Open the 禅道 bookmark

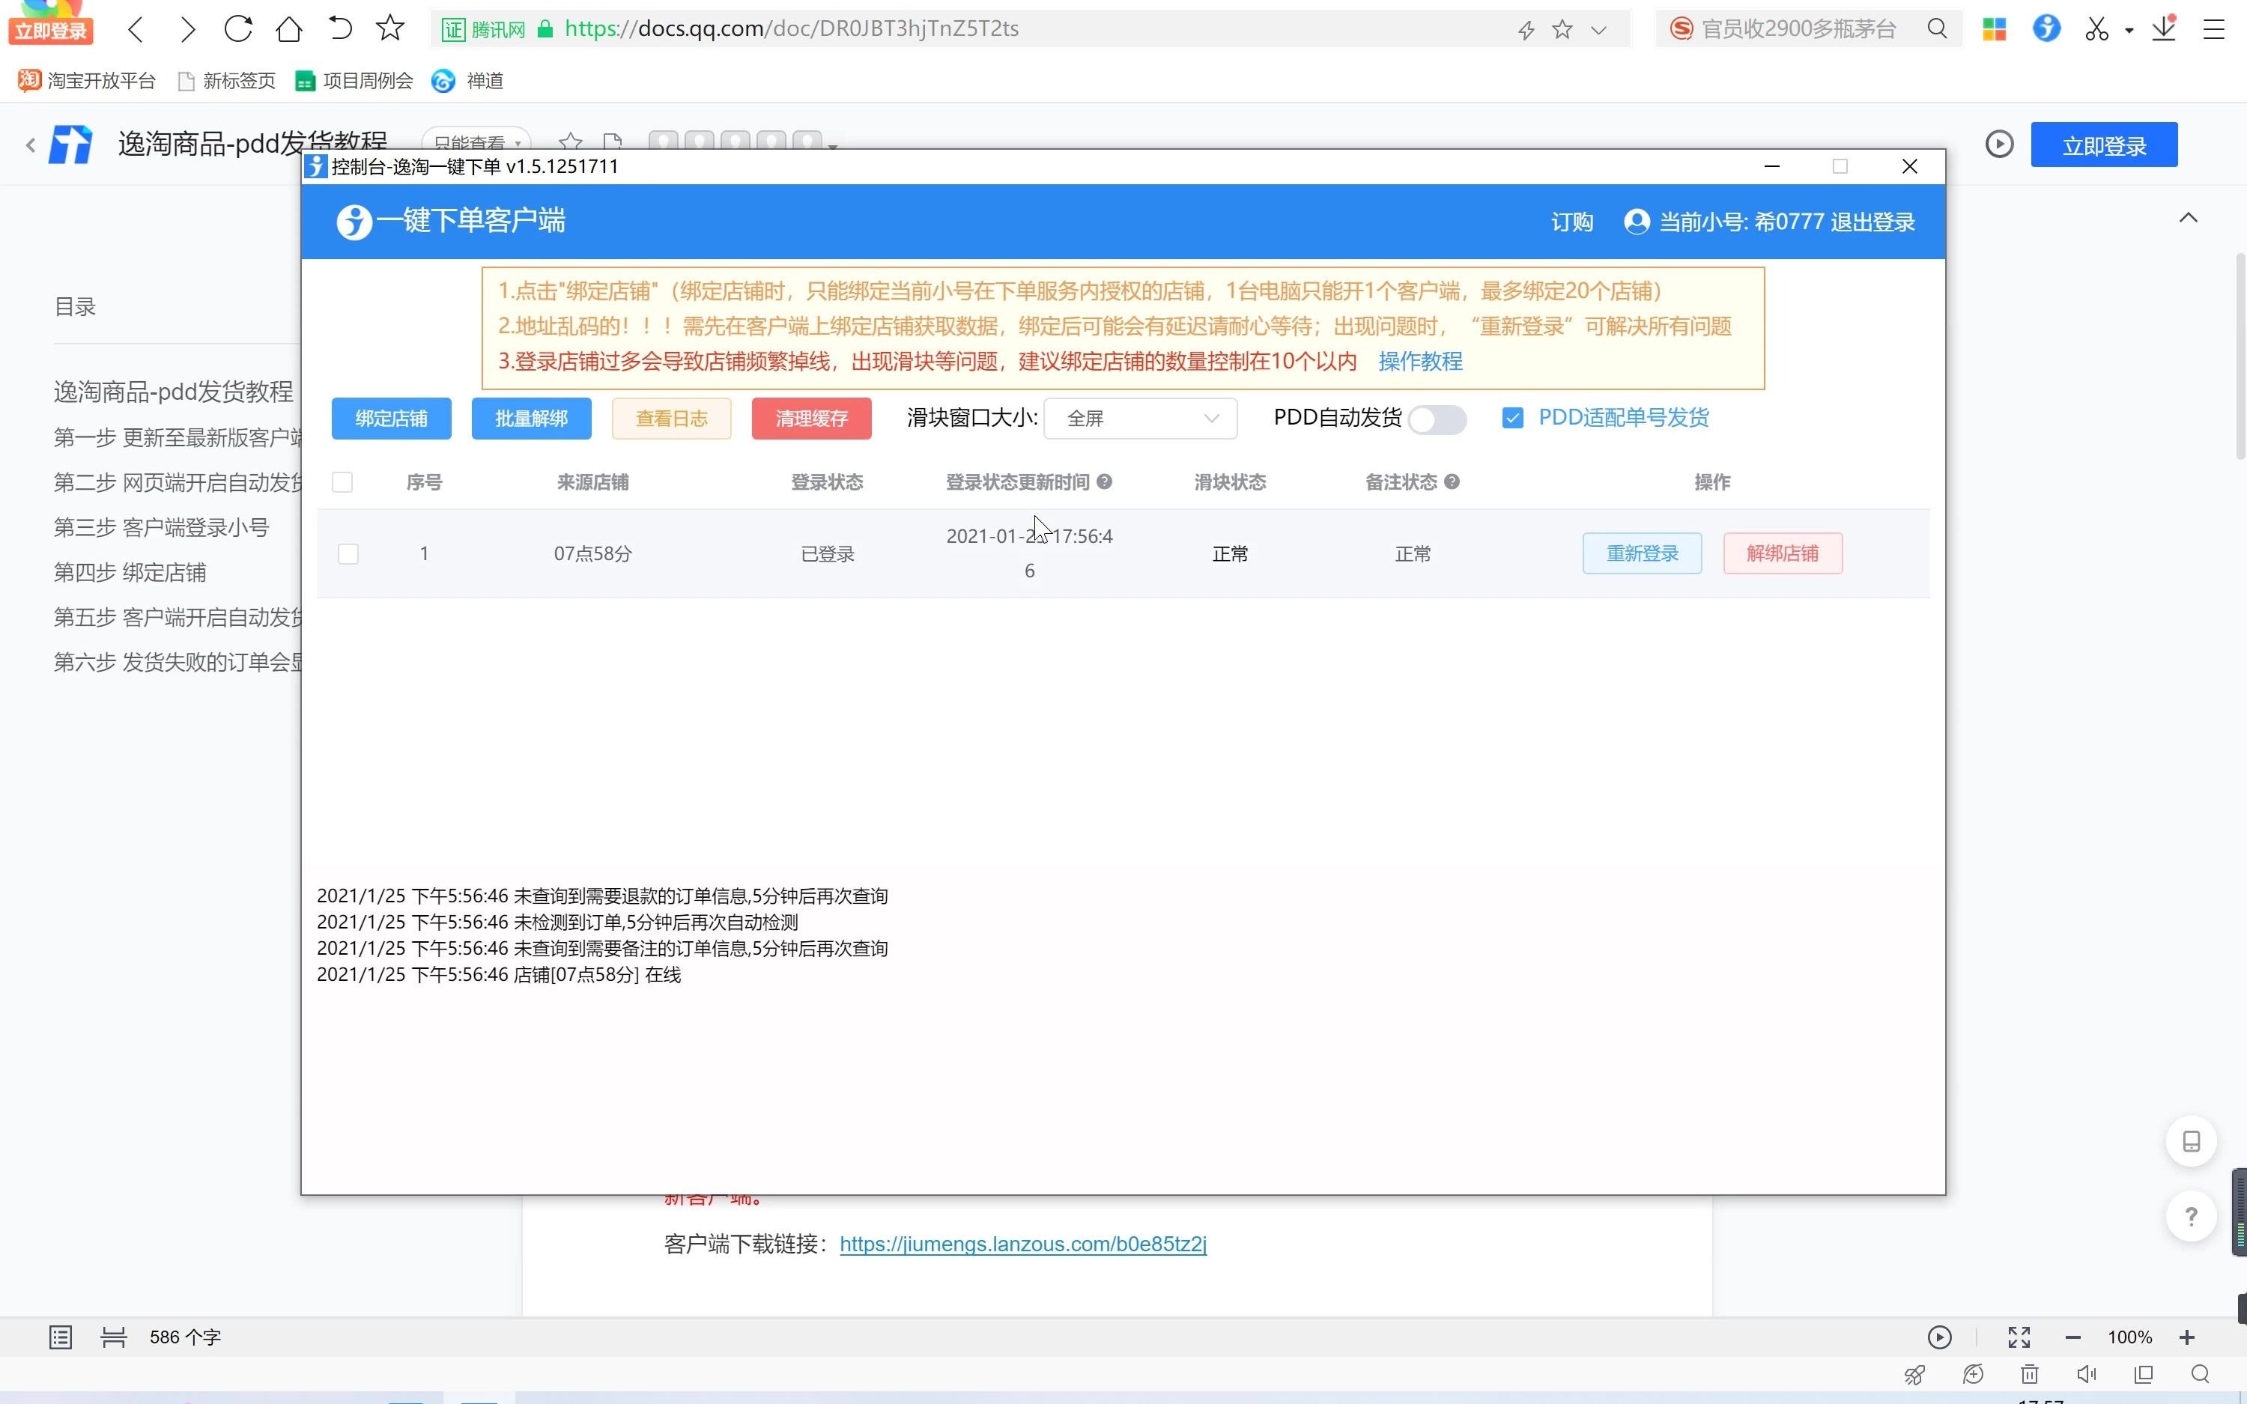tap(468, 81)
